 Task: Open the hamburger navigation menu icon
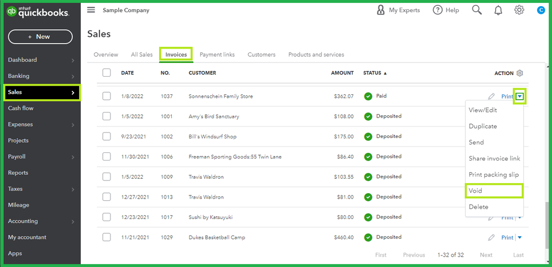91,10
